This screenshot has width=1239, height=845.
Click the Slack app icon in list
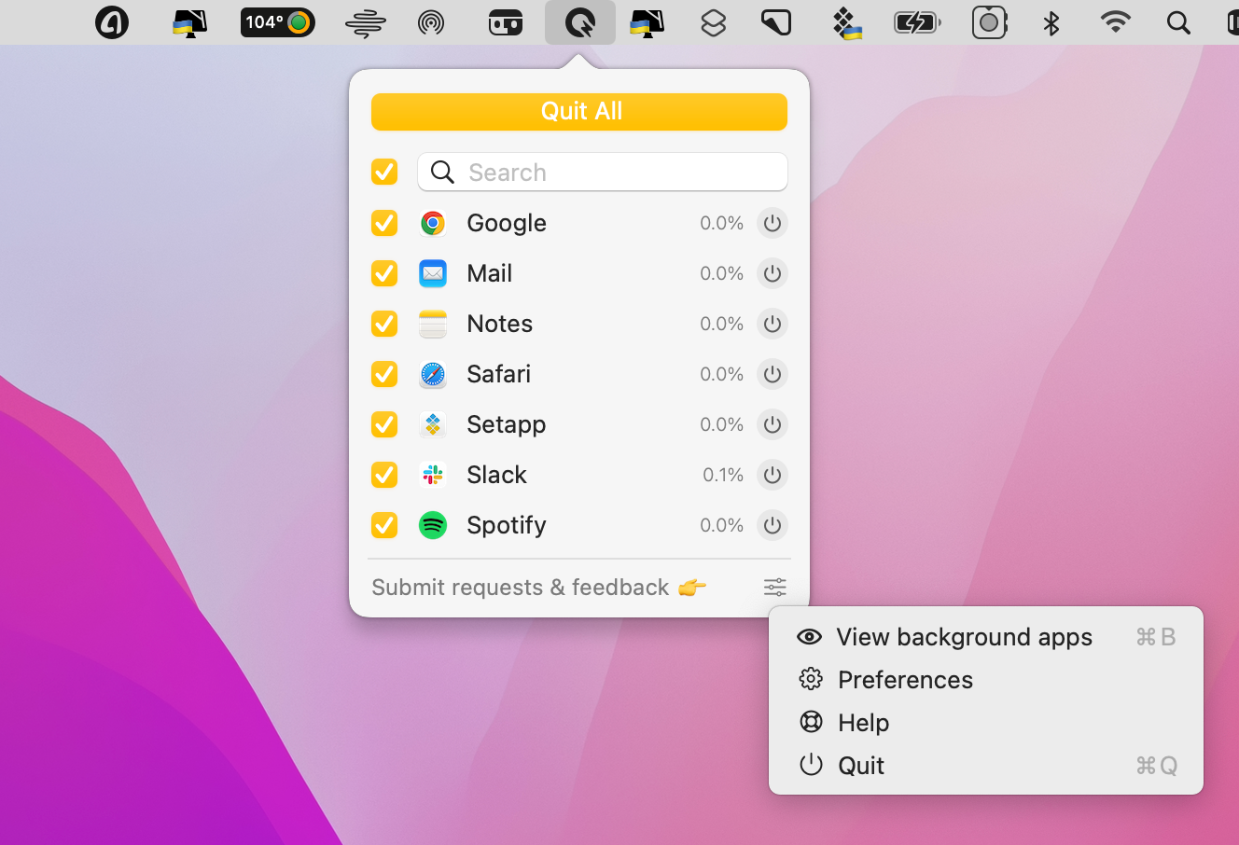433,475
